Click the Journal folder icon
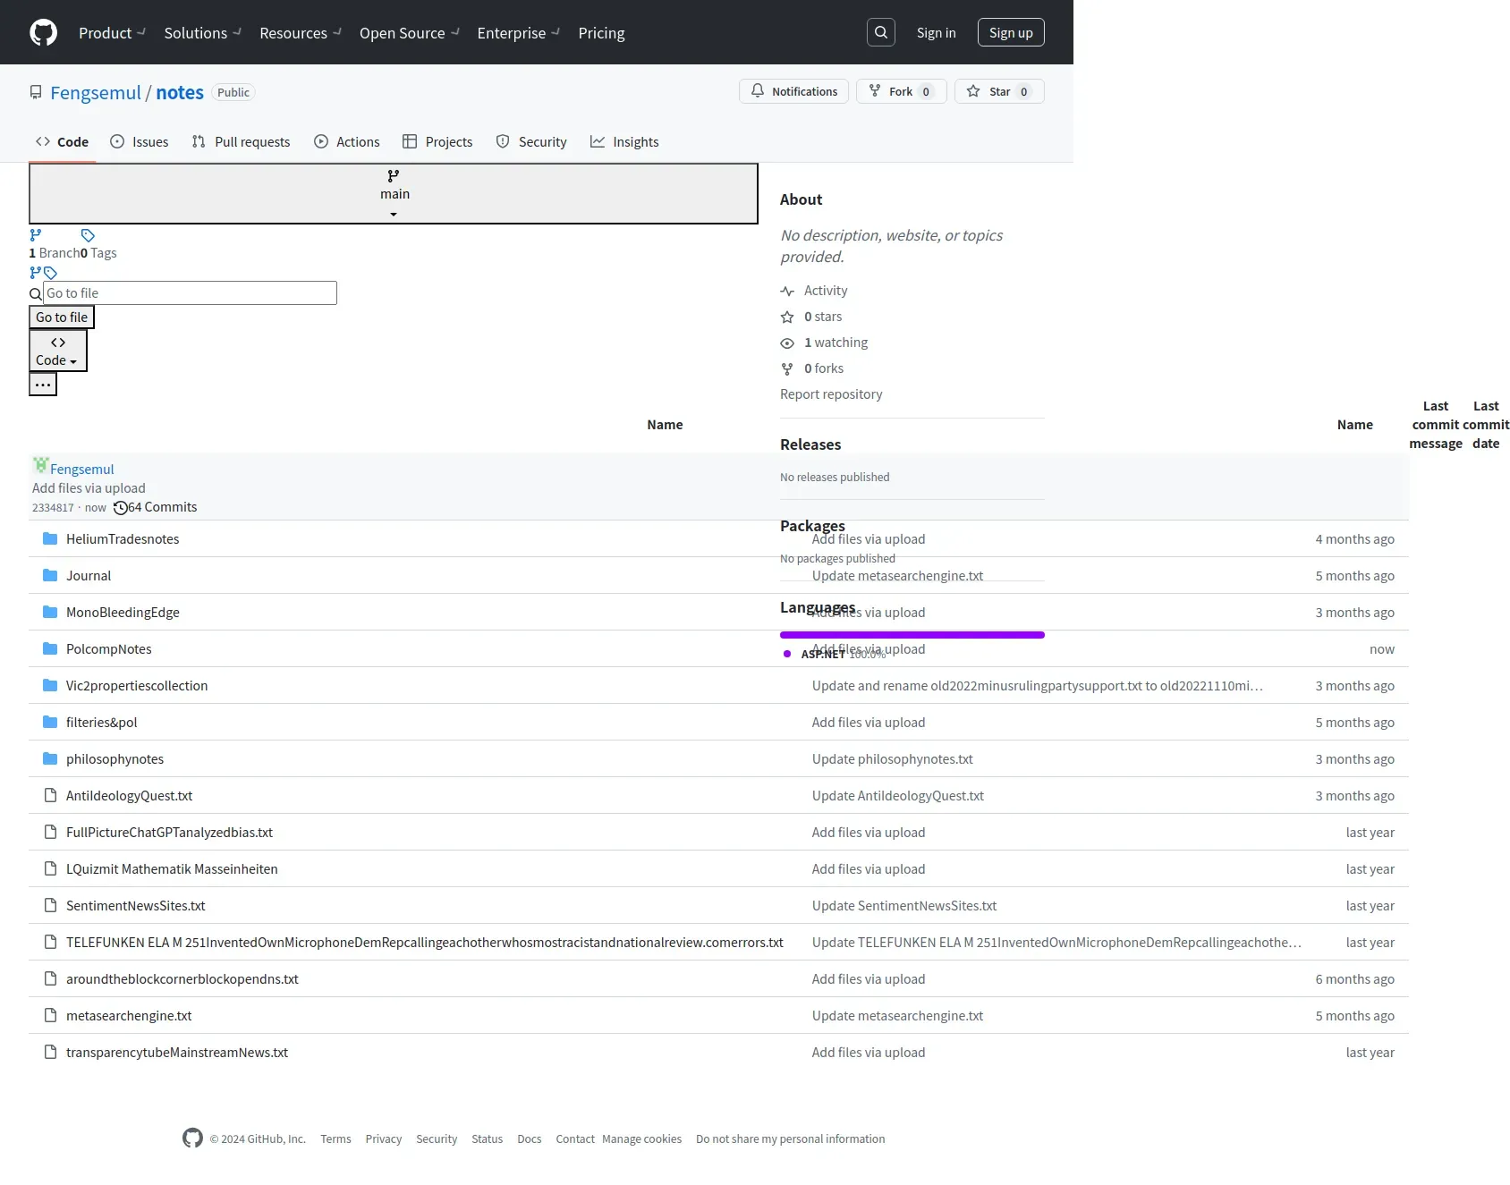The height and width of the screenshot is (1185, 1510). [50, 575]
